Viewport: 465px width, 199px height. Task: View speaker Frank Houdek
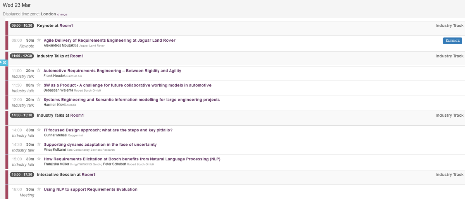(55, 76)
